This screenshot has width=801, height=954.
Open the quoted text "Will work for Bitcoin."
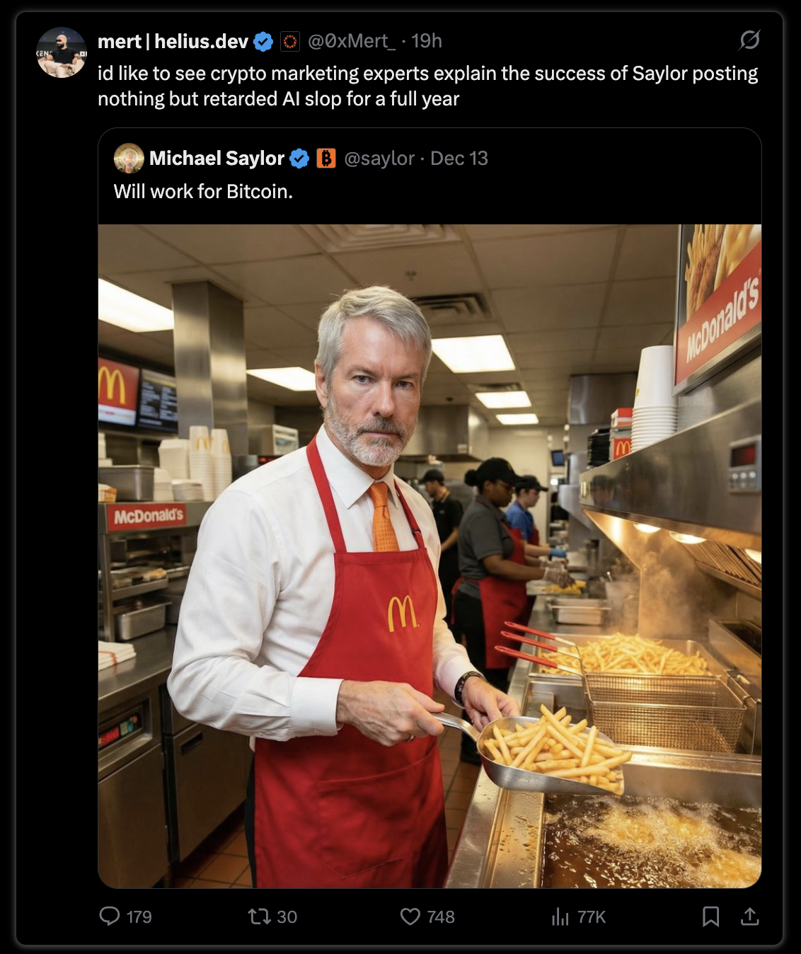pos(203,192)
